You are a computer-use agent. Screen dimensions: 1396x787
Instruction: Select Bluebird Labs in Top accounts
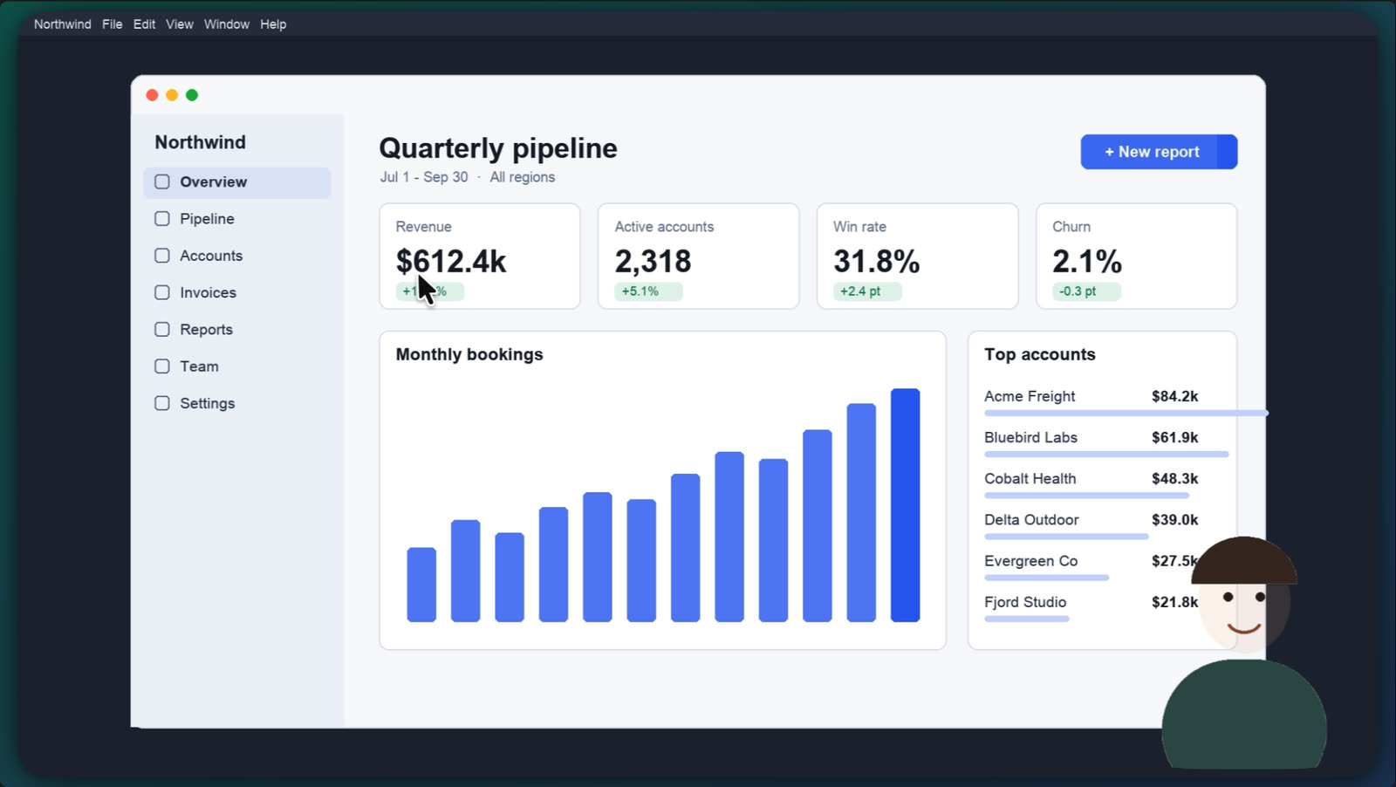[1030, 437]
